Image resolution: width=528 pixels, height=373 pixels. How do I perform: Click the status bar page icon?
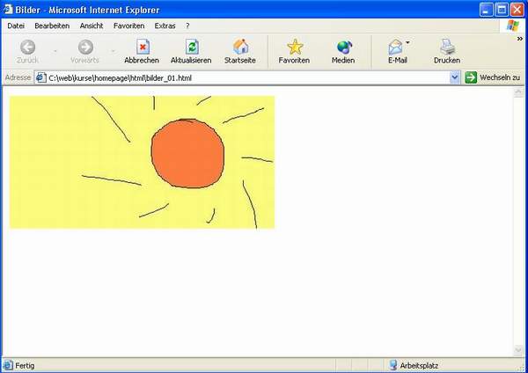pos(8,365)
